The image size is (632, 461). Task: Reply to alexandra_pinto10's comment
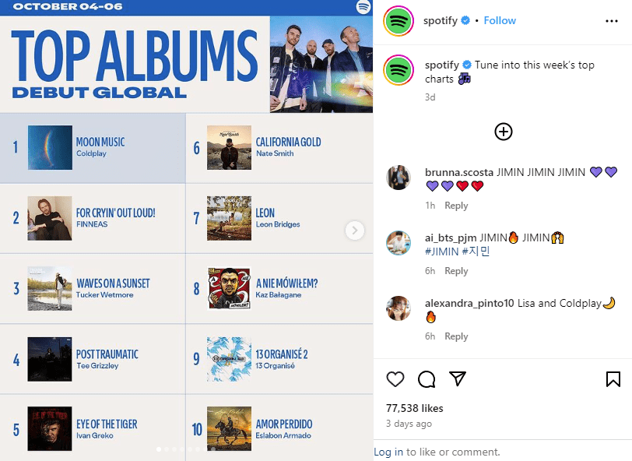(x=456, y=336)
